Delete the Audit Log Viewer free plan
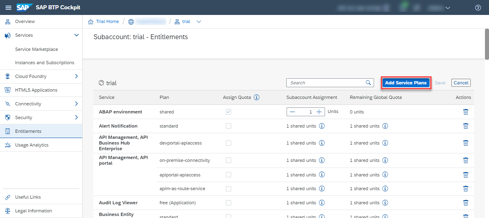The width and height of the screenshot is (489, 218). click(466, 203)
